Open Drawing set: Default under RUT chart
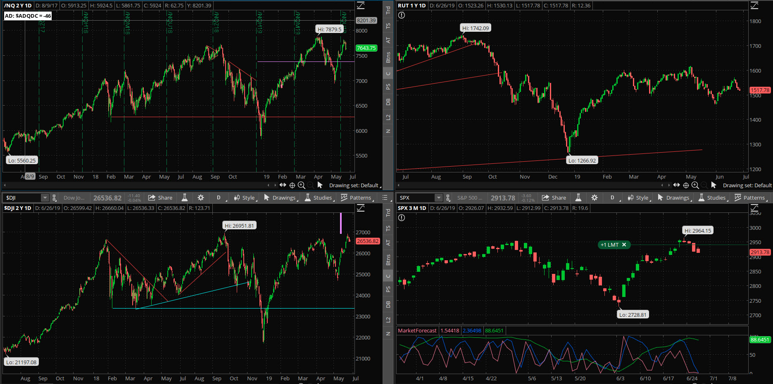This screenshot has height=384, width=773. tap(748, 185)
